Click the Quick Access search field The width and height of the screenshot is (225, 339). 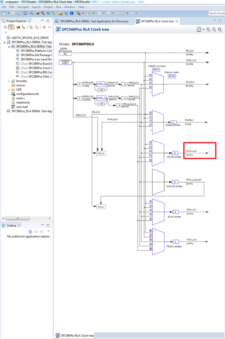217,13
